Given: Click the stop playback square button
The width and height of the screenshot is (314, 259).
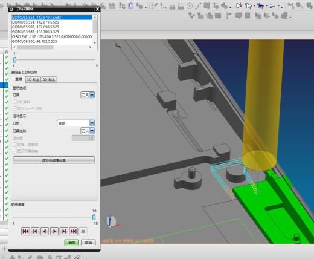Looking at the screenshot, I should tap(83, 231).
